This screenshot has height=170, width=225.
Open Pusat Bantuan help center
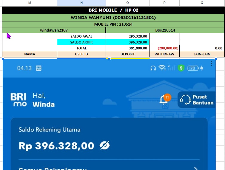197,100
